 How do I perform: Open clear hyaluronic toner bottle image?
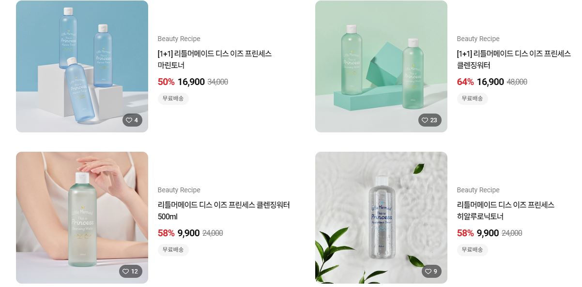pos(381,217)
